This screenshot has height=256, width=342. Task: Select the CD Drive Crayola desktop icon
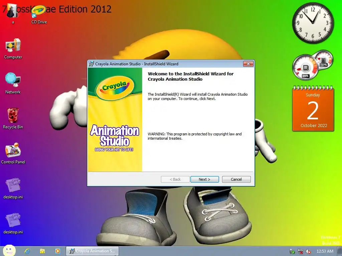39,15
